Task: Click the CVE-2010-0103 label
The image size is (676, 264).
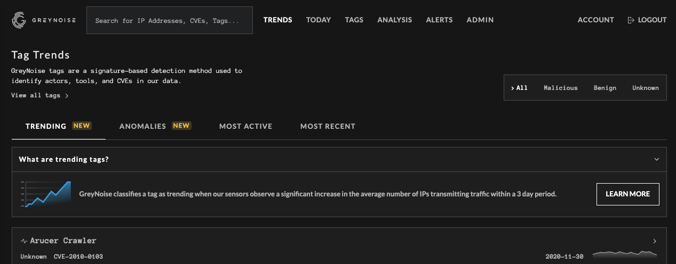Action: tap(78, 257)
